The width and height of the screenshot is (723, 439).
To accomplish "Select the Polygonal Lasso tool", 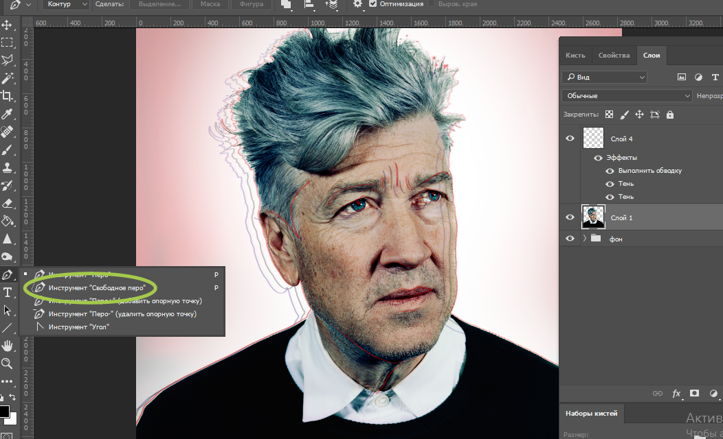I will pos(7,60).
